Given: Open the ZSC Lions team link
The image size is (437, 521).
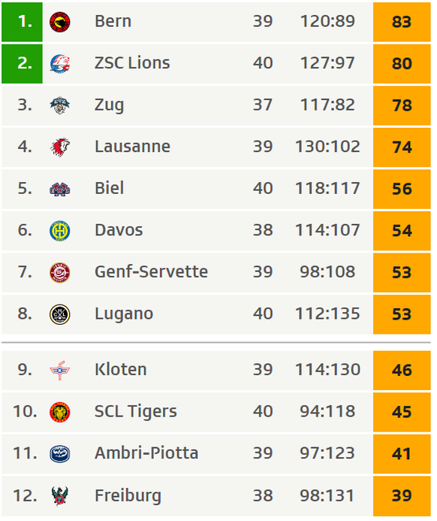Looking at the screenshot, I should (132, 63).
